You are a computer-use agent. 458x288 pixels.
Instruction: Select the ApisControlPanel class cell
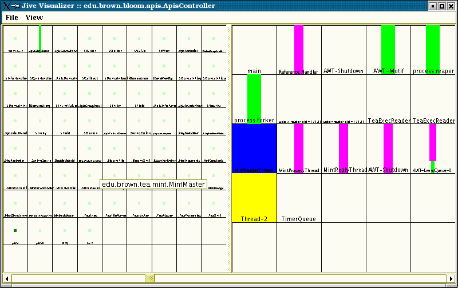(65, 40)
